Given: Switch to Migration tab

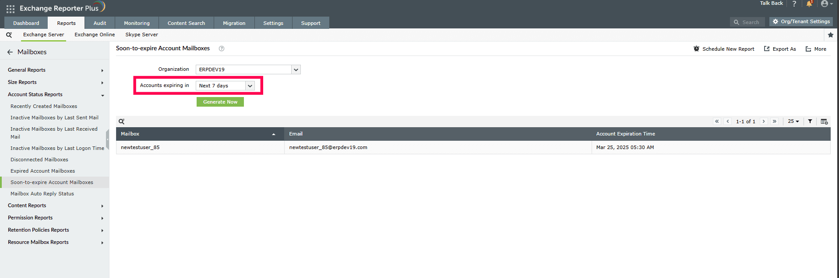Looking at the screenshot, I should (234, 23).
